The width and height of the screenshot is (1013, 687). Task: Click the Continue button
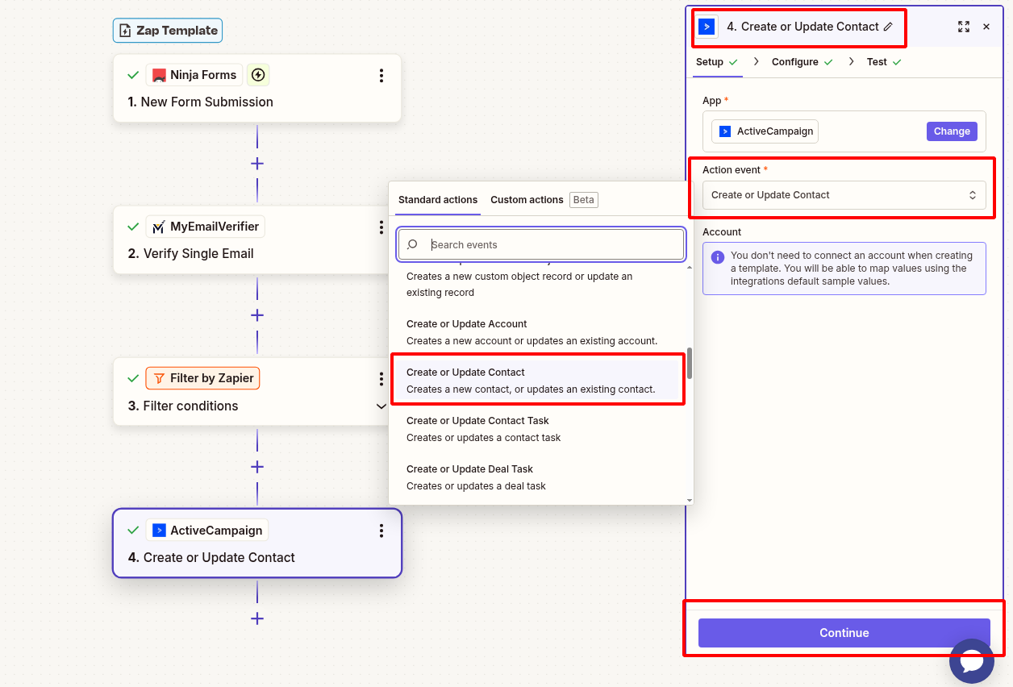pos(844,633)
